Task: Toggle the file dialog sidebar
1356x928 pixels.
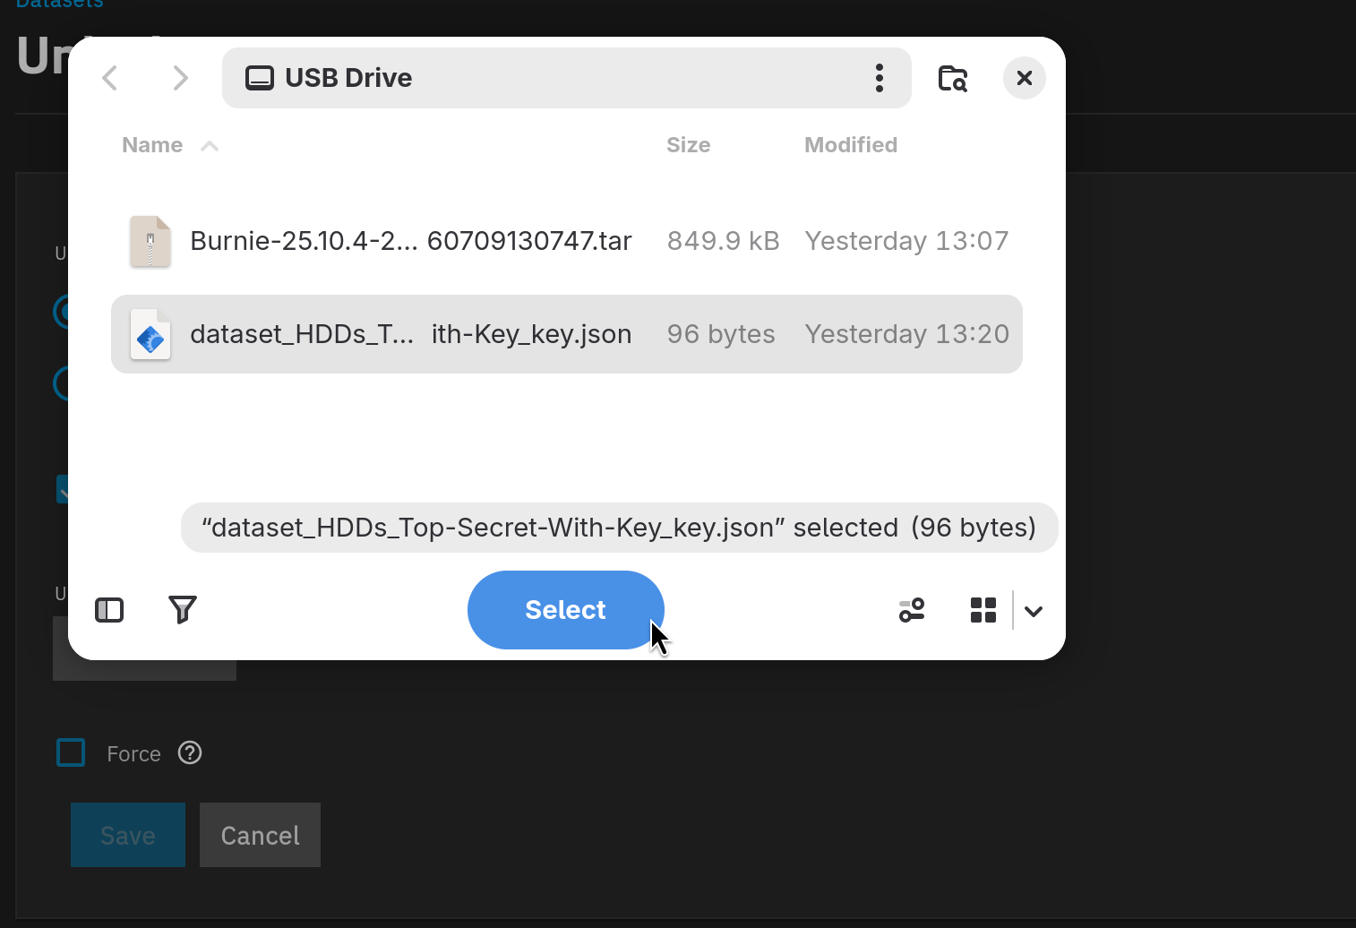Action: 109,610
